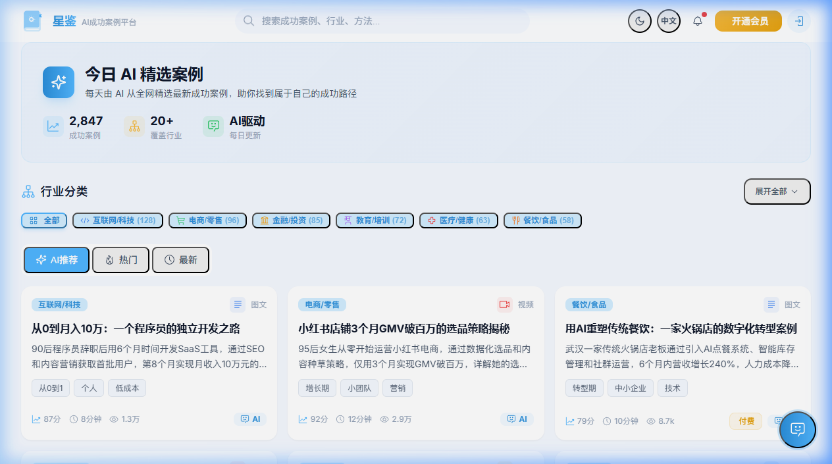Screen dimensions: 832x464
Task: Open the floating AI chat bubble
Action: (x=797, y=430)
